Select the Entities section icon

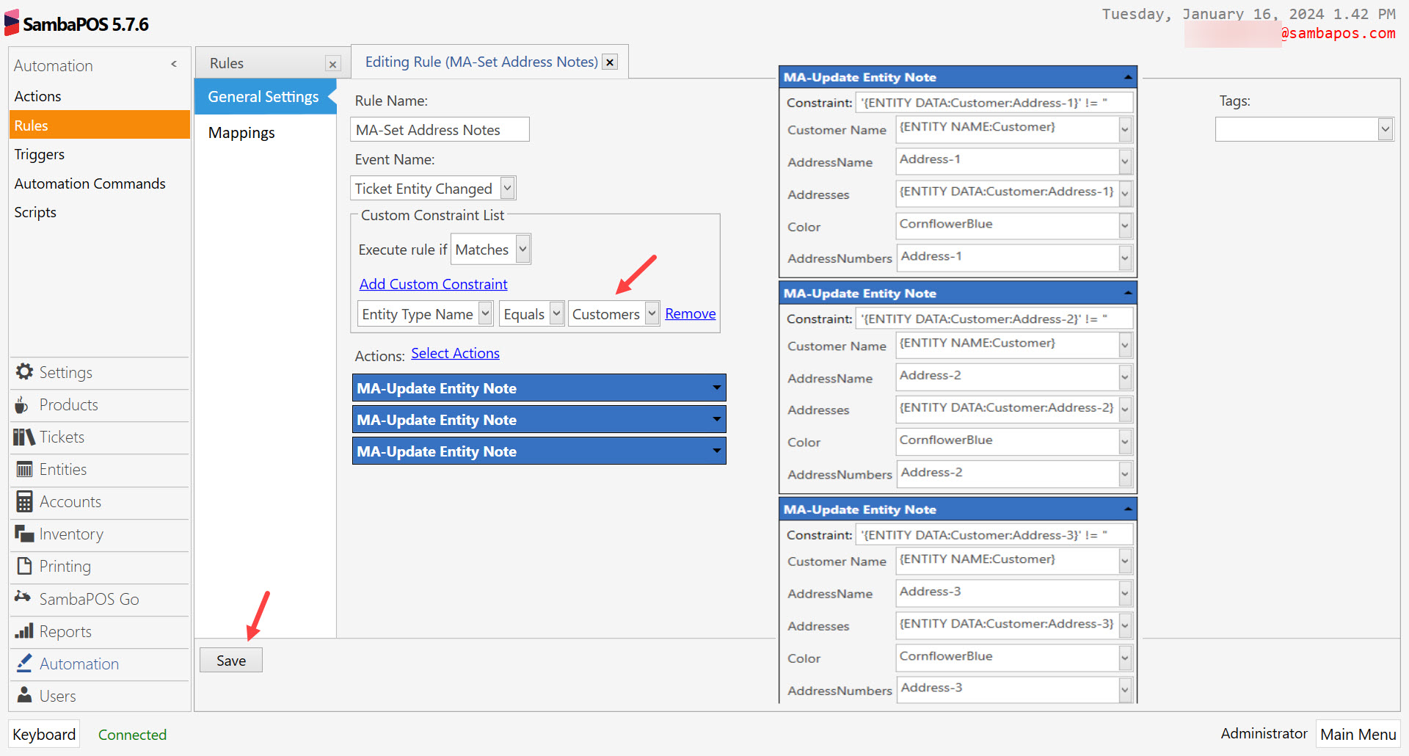24,469
